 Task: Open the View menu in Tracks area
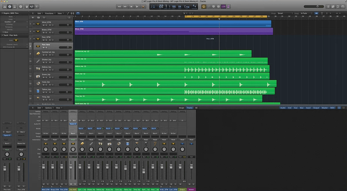point(60,13)
